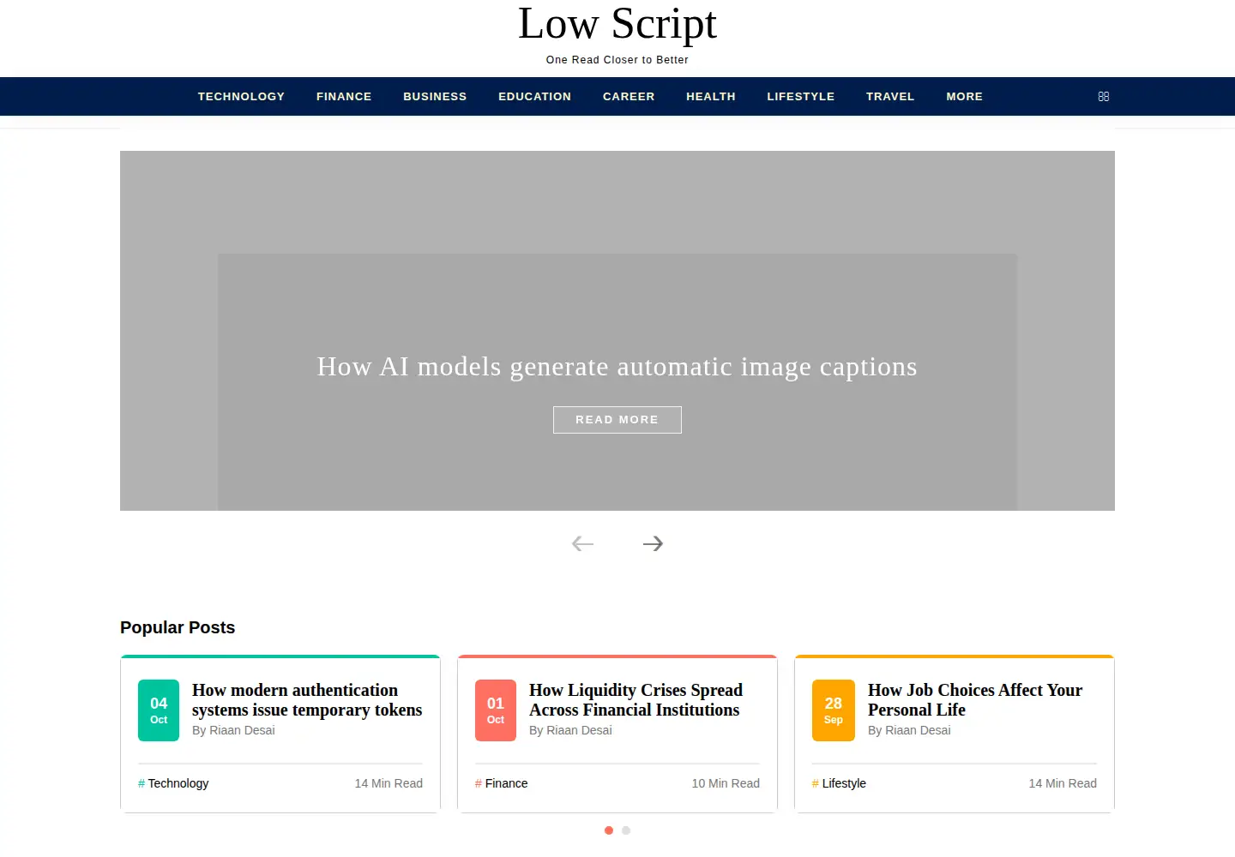Click the Popular Posts heading

tap(178, 627)
